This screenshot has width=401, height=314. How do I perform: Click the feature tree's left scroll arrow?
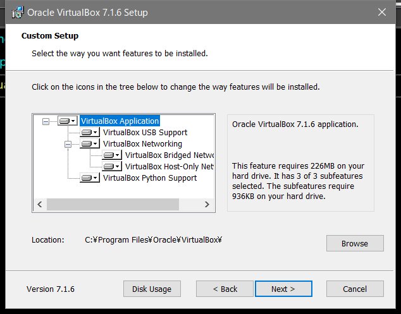tap(40, 205)
